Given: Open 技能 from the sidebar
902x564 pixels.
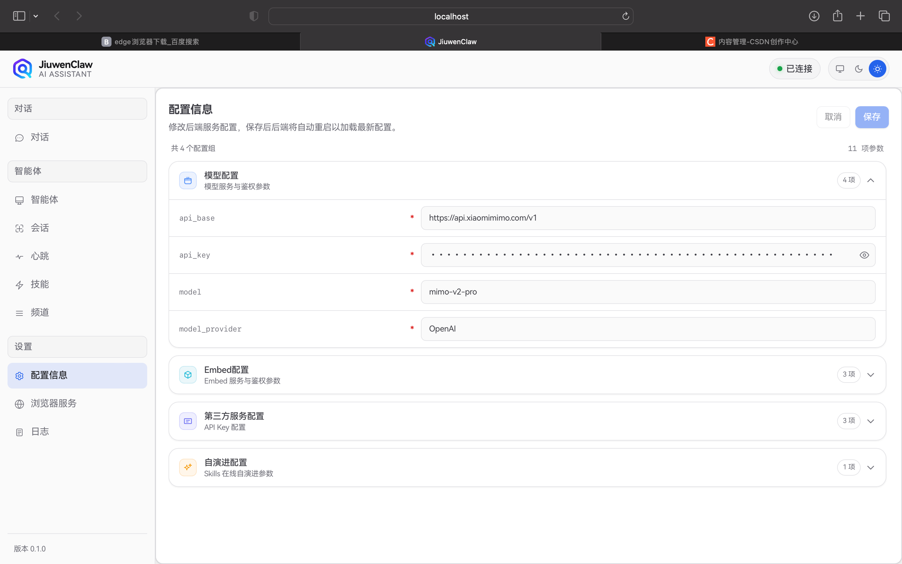Looking at the screenshot, I should point(39,285).
